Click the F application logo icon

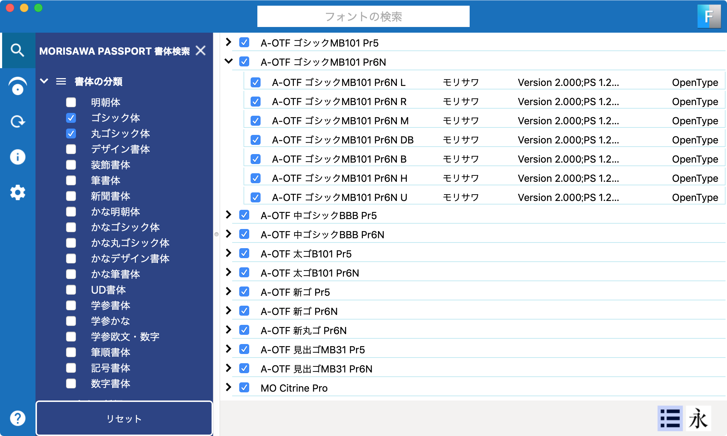709,16
